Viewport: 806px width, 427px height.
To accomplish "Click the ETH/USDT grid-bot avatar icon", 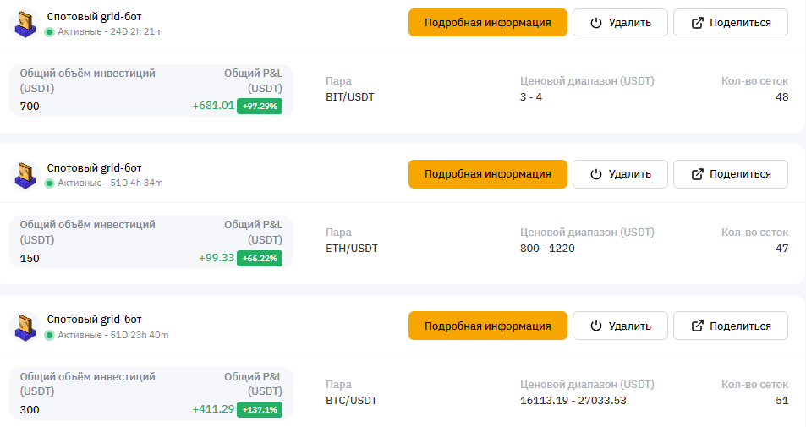I will click(25, 175).
